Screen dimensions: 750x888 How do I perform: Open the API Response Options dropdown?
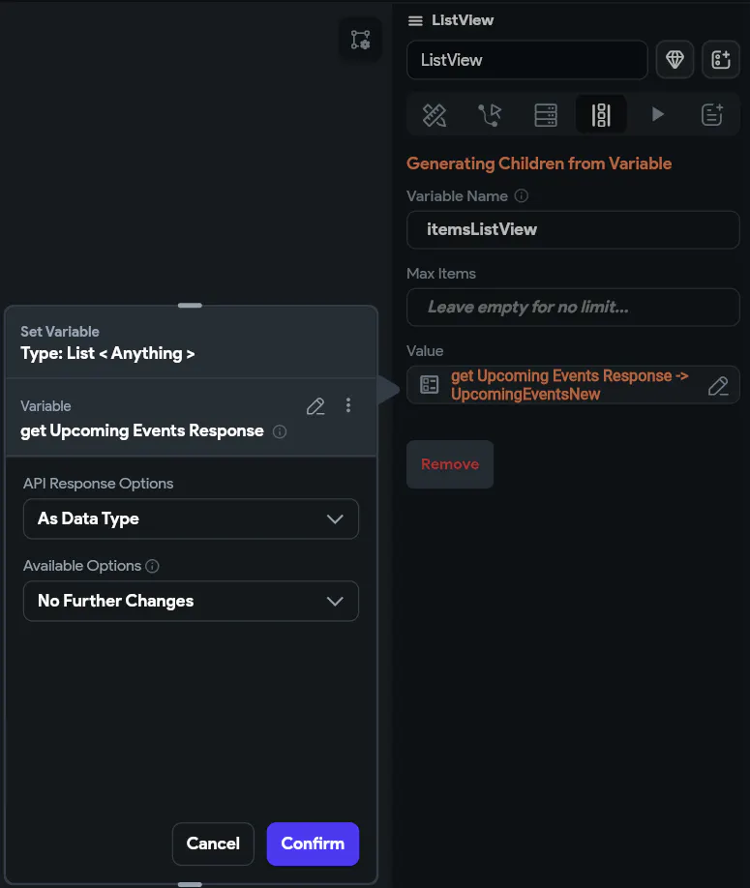[x=191, y=519]
